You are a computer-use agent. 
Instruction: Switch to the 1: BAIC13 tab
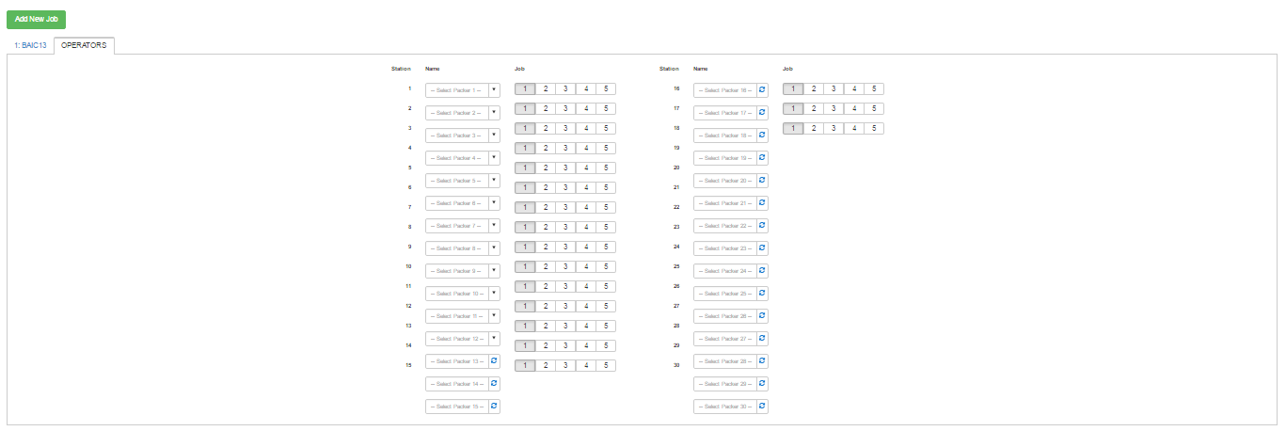tap(30, 45)
